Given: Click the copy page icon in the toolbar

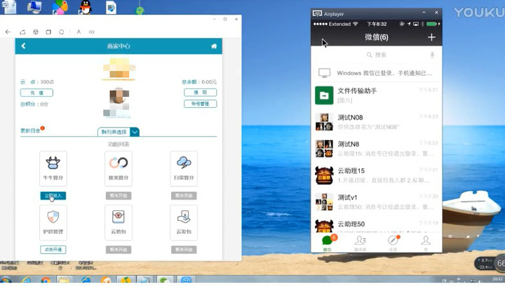Looking at the screenshot, I should tap(48, 32).
